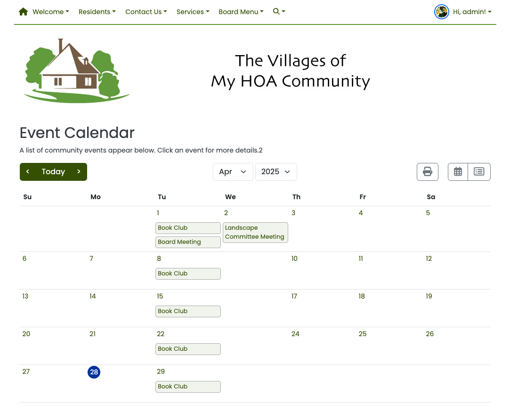
Task: Switch calendar to list view
Action: point(479,171)
